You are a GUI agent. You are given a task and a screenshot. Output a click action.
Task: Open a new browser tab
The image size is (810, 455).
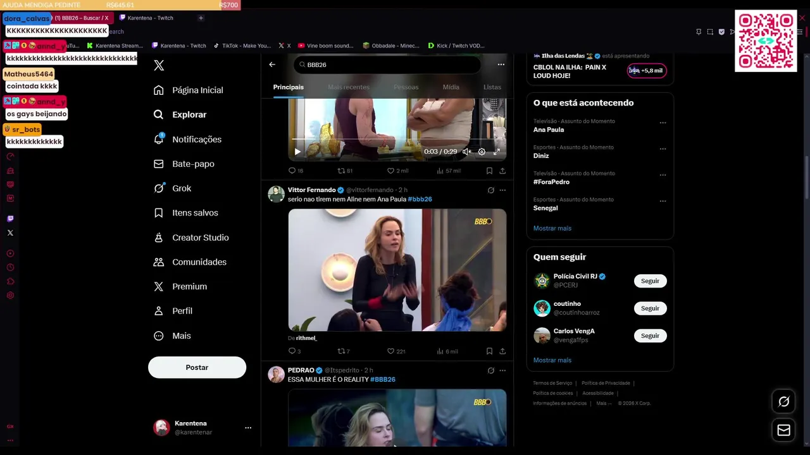[x=201, y=18]
